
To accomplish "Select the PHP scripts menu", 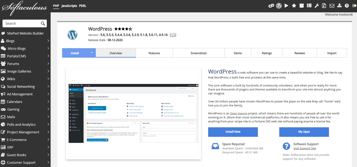I will pos(56,6).
